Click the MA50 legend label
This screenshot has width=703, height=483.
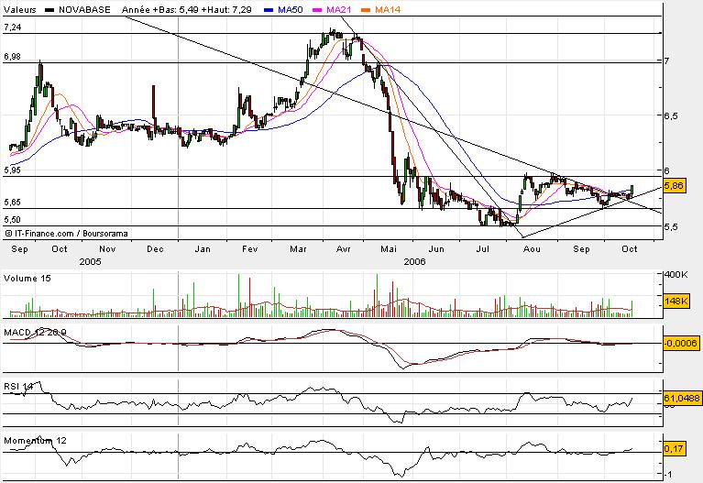pyautogui.click(x=290, y=9)
